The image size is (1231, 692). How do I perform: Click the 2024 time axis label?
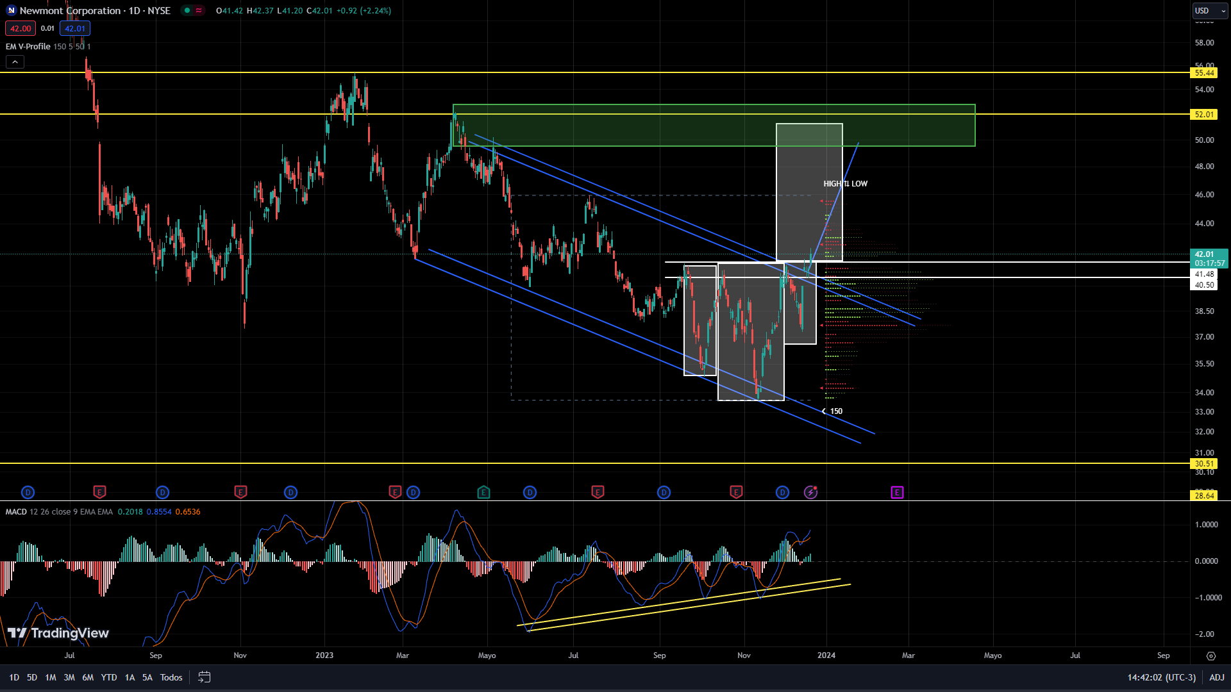(826, 655)
